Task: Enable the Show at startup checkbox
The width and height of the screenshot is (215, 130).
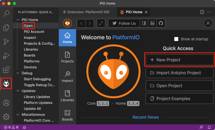Action: (x=176, y=39)
